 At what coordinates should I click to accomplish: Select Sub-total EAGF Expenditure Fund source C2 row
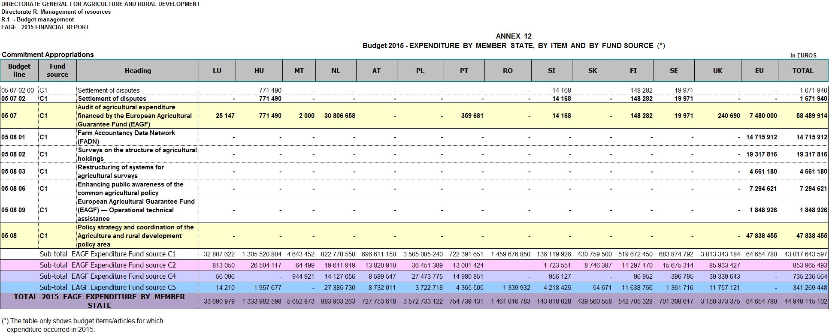414,265
